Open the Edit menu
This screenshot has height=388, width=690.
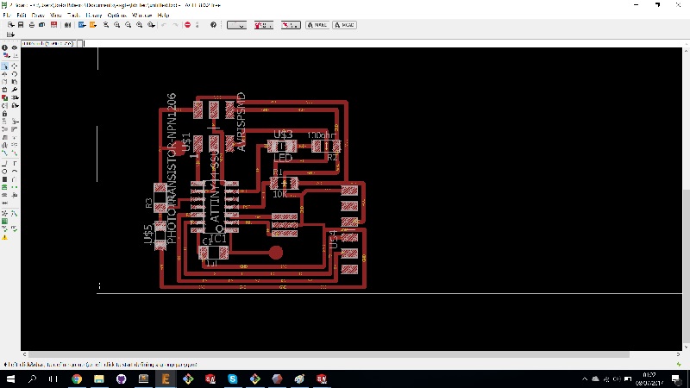21,15
